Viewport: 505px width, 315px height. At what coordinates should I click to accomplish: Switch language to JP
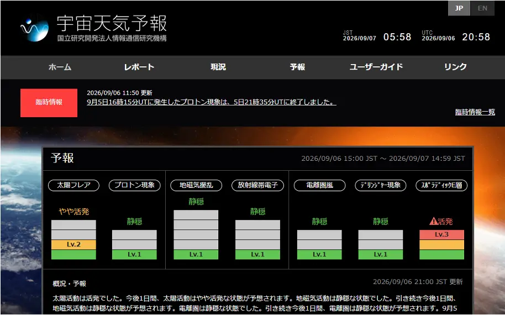tap(459, 8)
